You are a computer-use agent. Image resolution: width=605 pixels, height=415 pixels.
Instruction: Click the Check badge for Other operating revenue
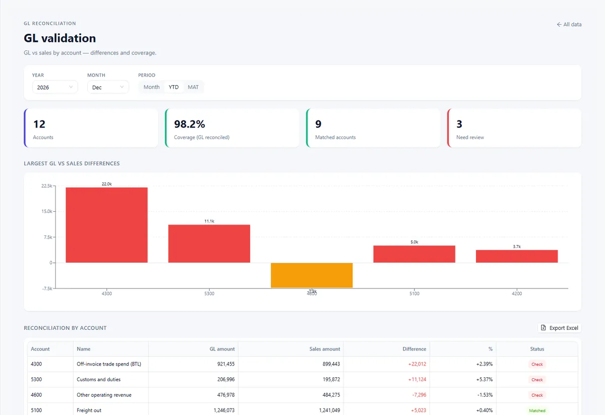pos(537,395)
